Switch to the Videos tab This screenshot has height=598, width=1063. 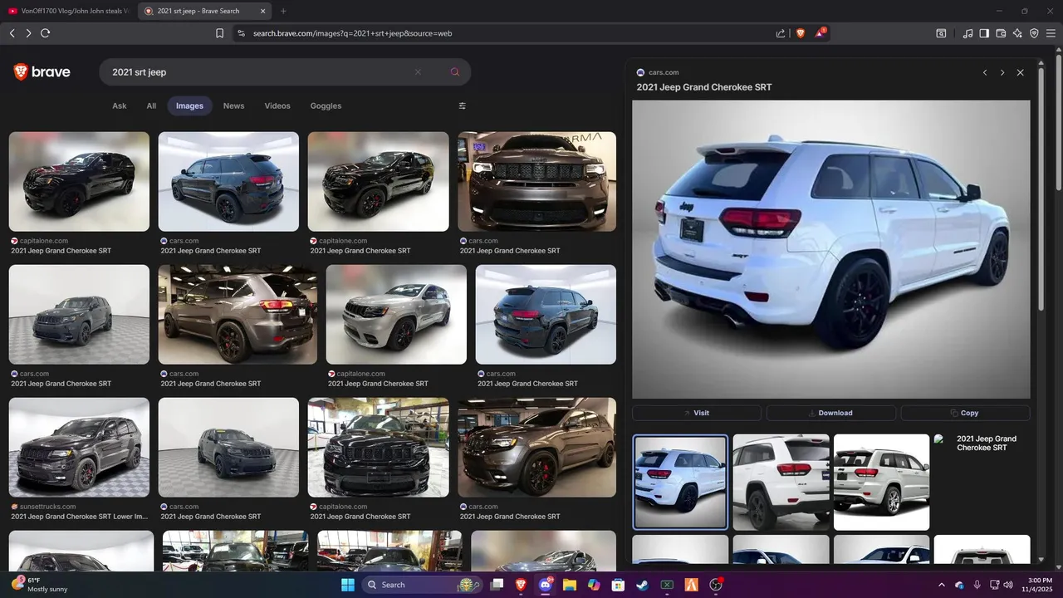coord(277,105)
